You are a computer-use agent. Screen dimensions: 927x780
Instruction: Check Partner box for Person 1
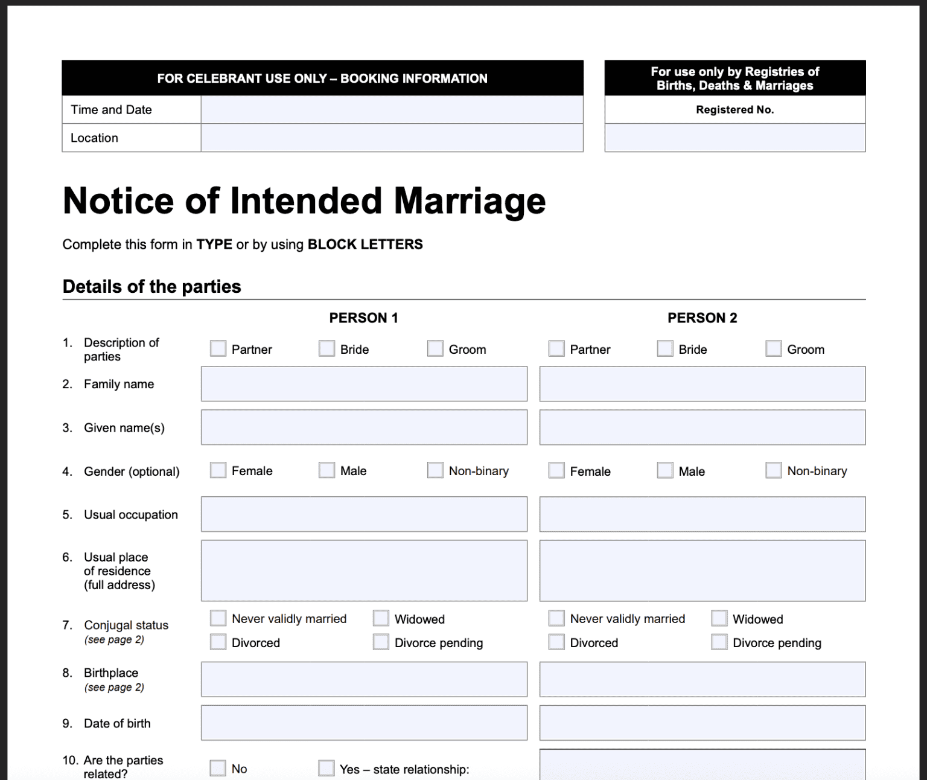coord(218,348)
